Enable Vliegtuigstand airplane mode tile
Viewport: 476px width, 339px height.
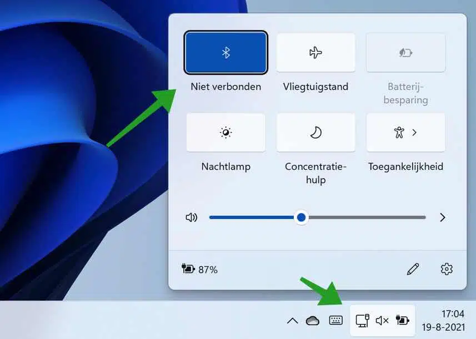point(315,53)
